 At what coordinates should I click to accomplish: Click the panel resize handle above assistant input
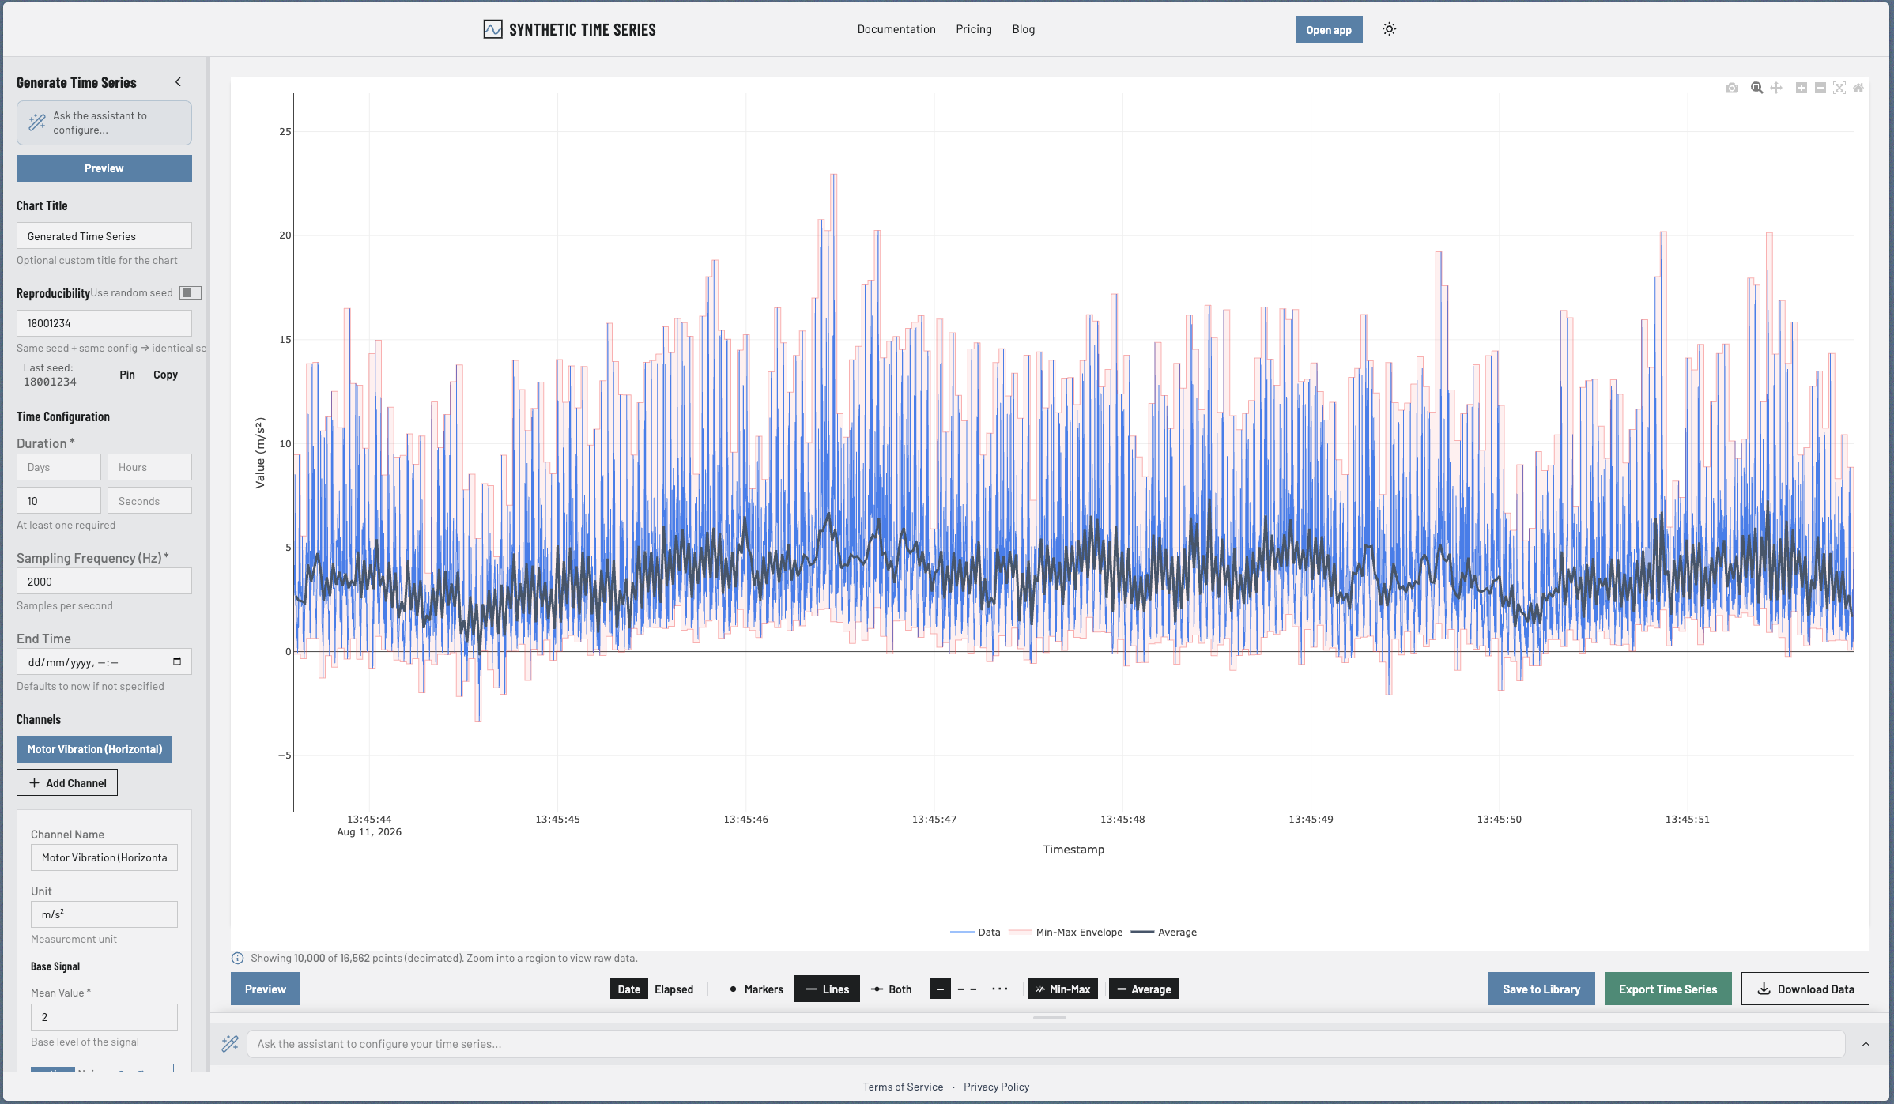click(x=1050, y=1018)
